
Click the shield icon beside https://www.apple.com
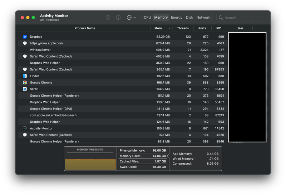pyautogui.click(x=25, y=43)
